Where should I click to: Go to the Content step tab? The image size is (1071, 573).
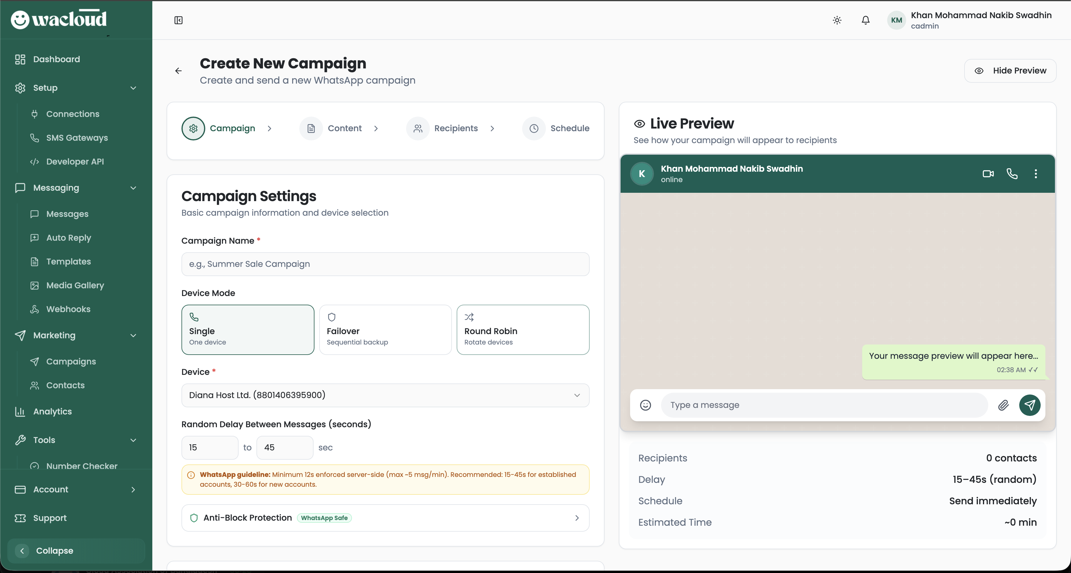point(344,129)
